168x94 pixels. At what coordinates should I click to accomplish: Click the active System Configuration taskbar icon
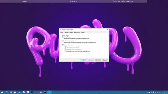pyautogui.click(x=49, y=92)
